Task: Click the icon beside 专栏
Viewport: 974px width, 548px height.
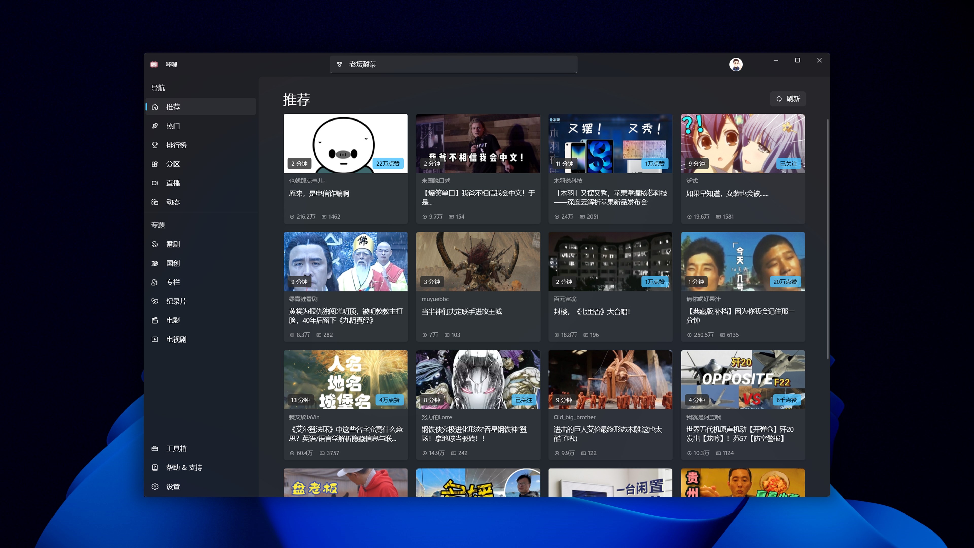Action: coord(155,282)
